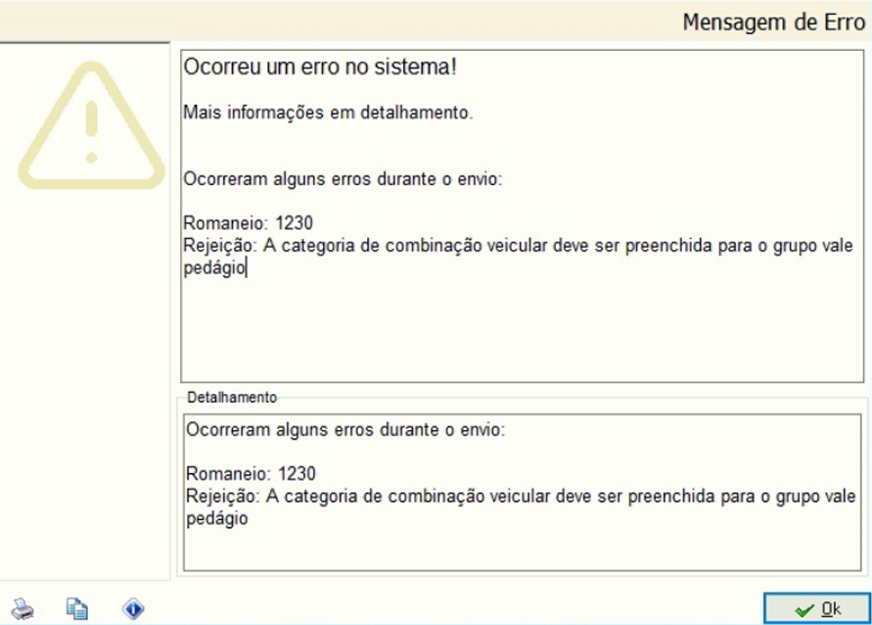Click the green checkmark on the Ok button
872x625 pixels.
(804, 609)
